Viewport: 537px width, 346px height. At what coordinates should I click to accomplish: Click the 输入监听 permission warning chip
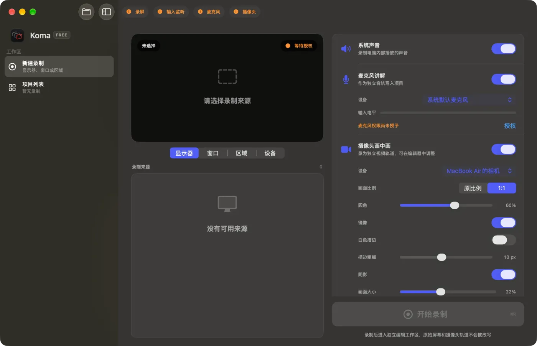171,12
